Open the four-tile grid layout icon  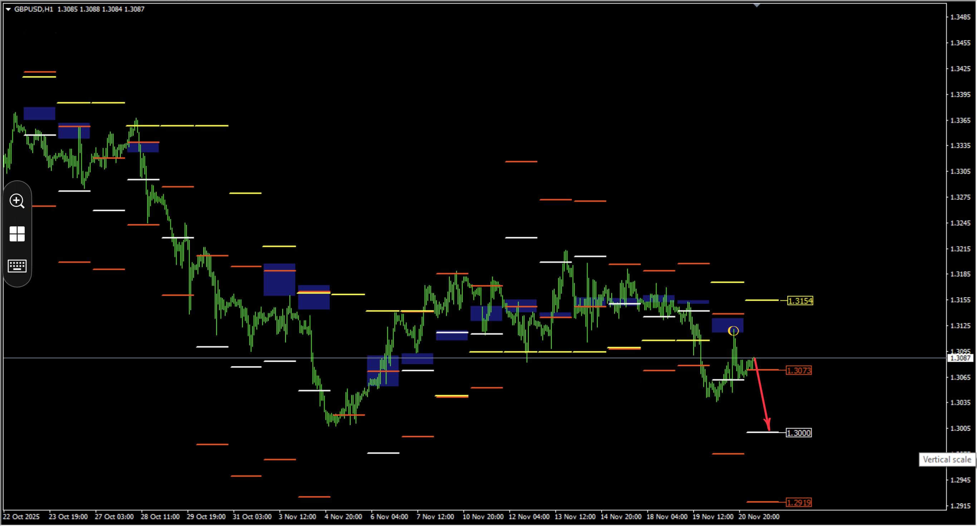coord(17,234)
